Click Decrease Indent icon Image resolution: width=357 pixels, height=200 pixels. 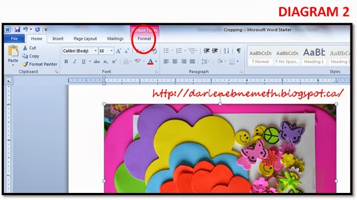(206, 51)
